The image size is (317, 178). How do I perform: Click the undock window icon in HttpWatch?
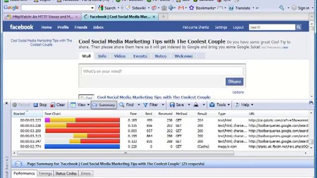(311, 103)
